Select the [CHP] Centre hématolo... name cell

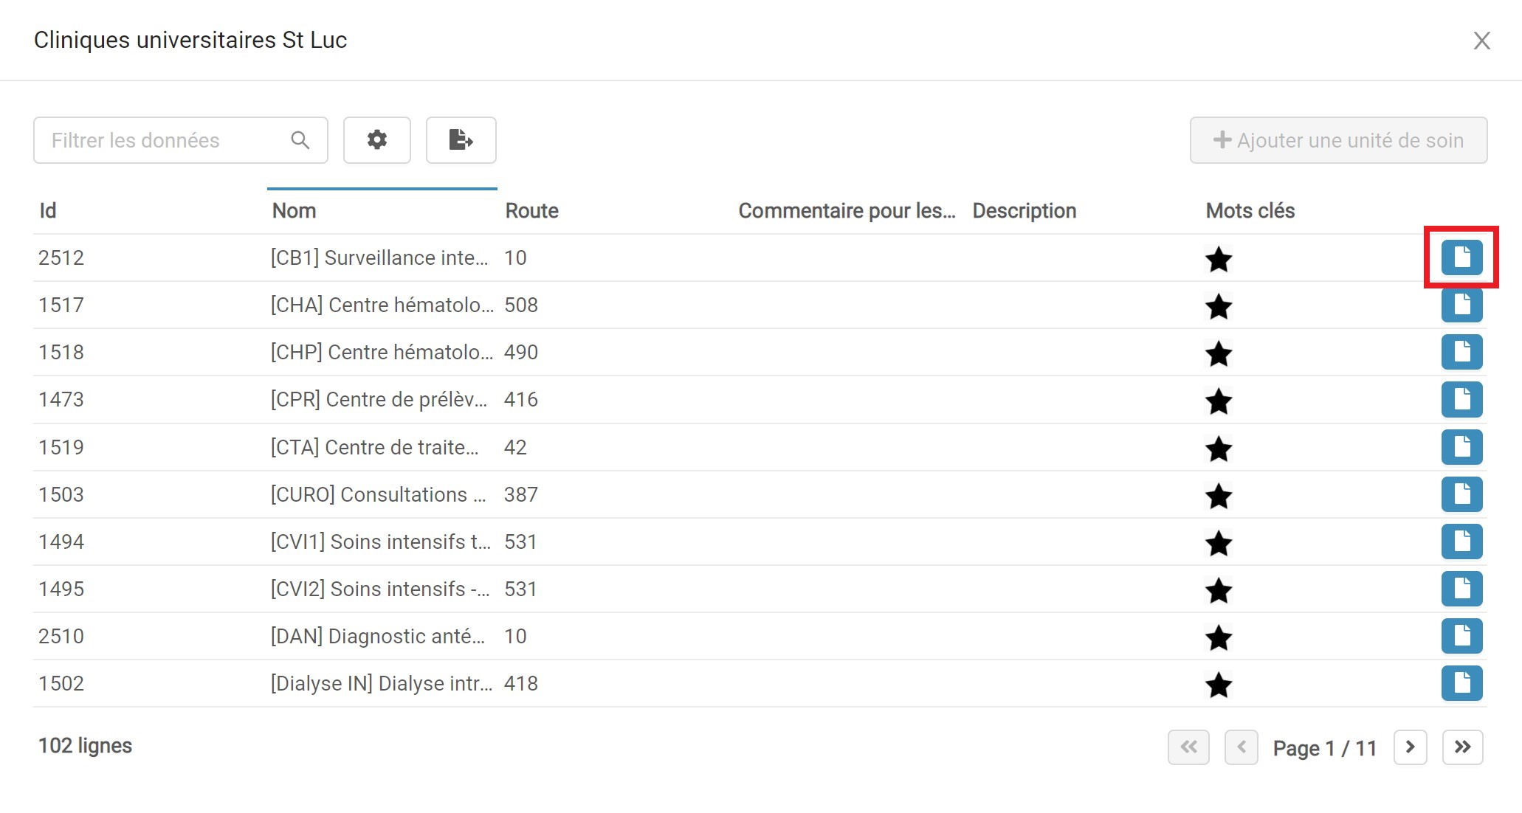pyautogui.click(x=382, y=353)
